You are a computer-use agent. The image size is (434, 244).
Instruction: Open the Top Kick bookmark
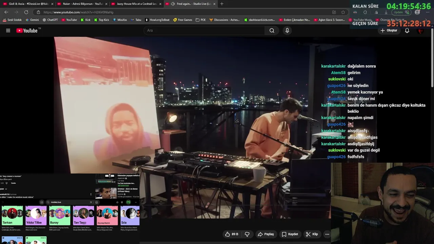101,20
